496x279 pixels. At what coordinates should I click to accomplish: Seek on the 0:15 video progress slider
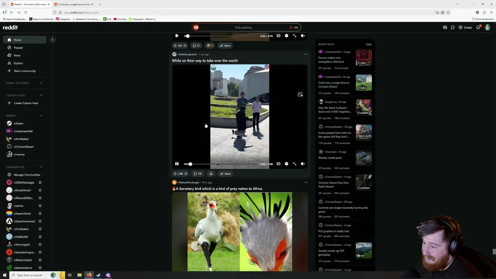[x=220, y=36]
